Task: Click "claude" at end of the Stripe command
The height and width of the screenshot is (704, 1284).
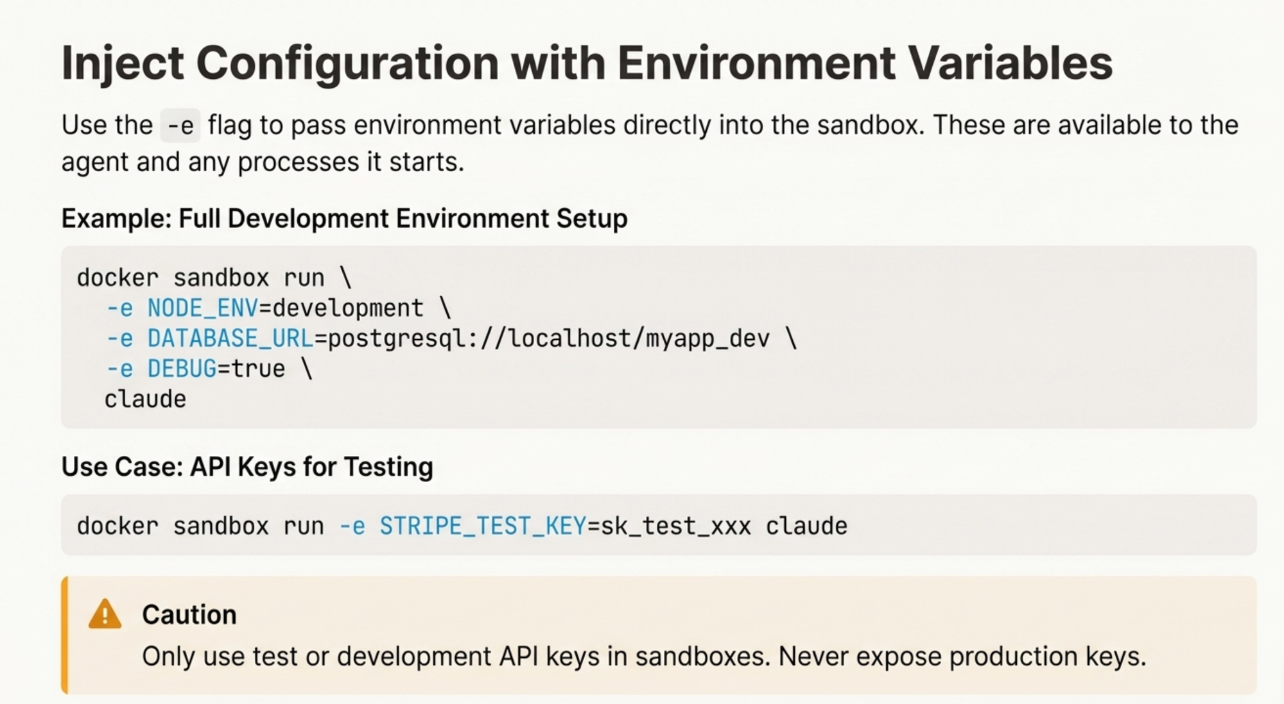Action: [806, 526]
